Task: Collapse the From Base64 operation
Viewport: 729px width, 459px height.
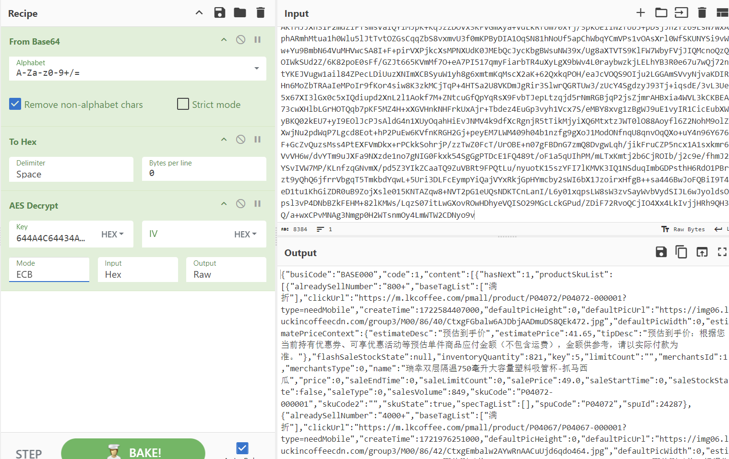Action: click(x=224, y=40)
